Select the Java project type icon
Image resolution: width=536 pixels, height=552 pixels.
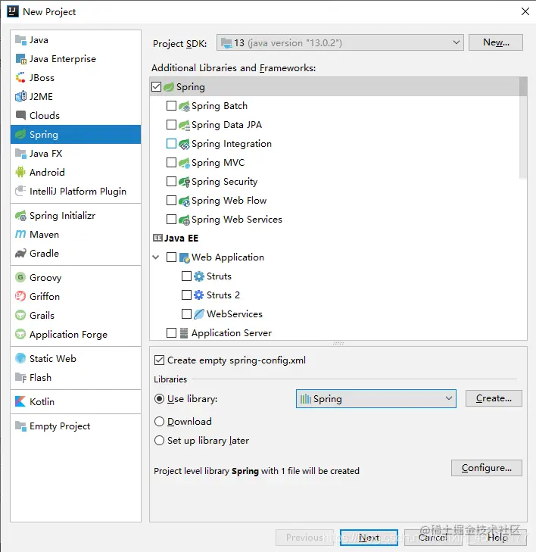(20, 40)
